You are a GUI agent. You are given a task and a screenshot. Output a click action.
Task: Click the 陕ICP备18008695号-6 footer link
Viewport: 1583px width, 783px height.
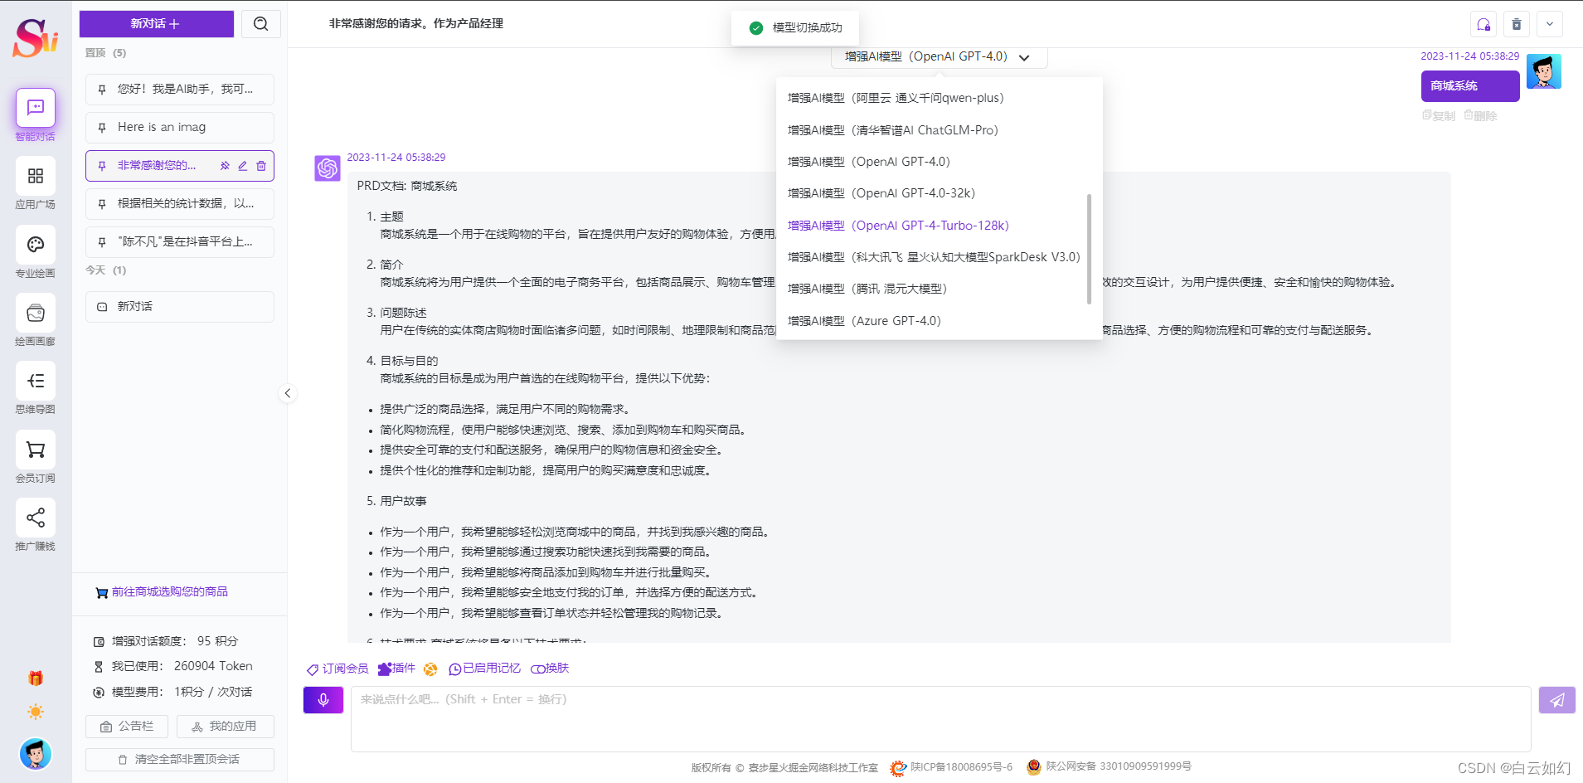tap(951, 768)
